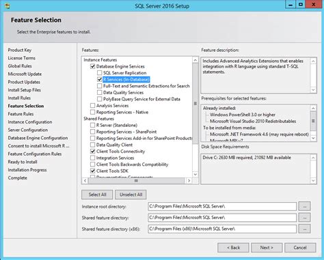Enable Integration Services checkbox
This screenshot has height=260, width=324.
[92, 158]
